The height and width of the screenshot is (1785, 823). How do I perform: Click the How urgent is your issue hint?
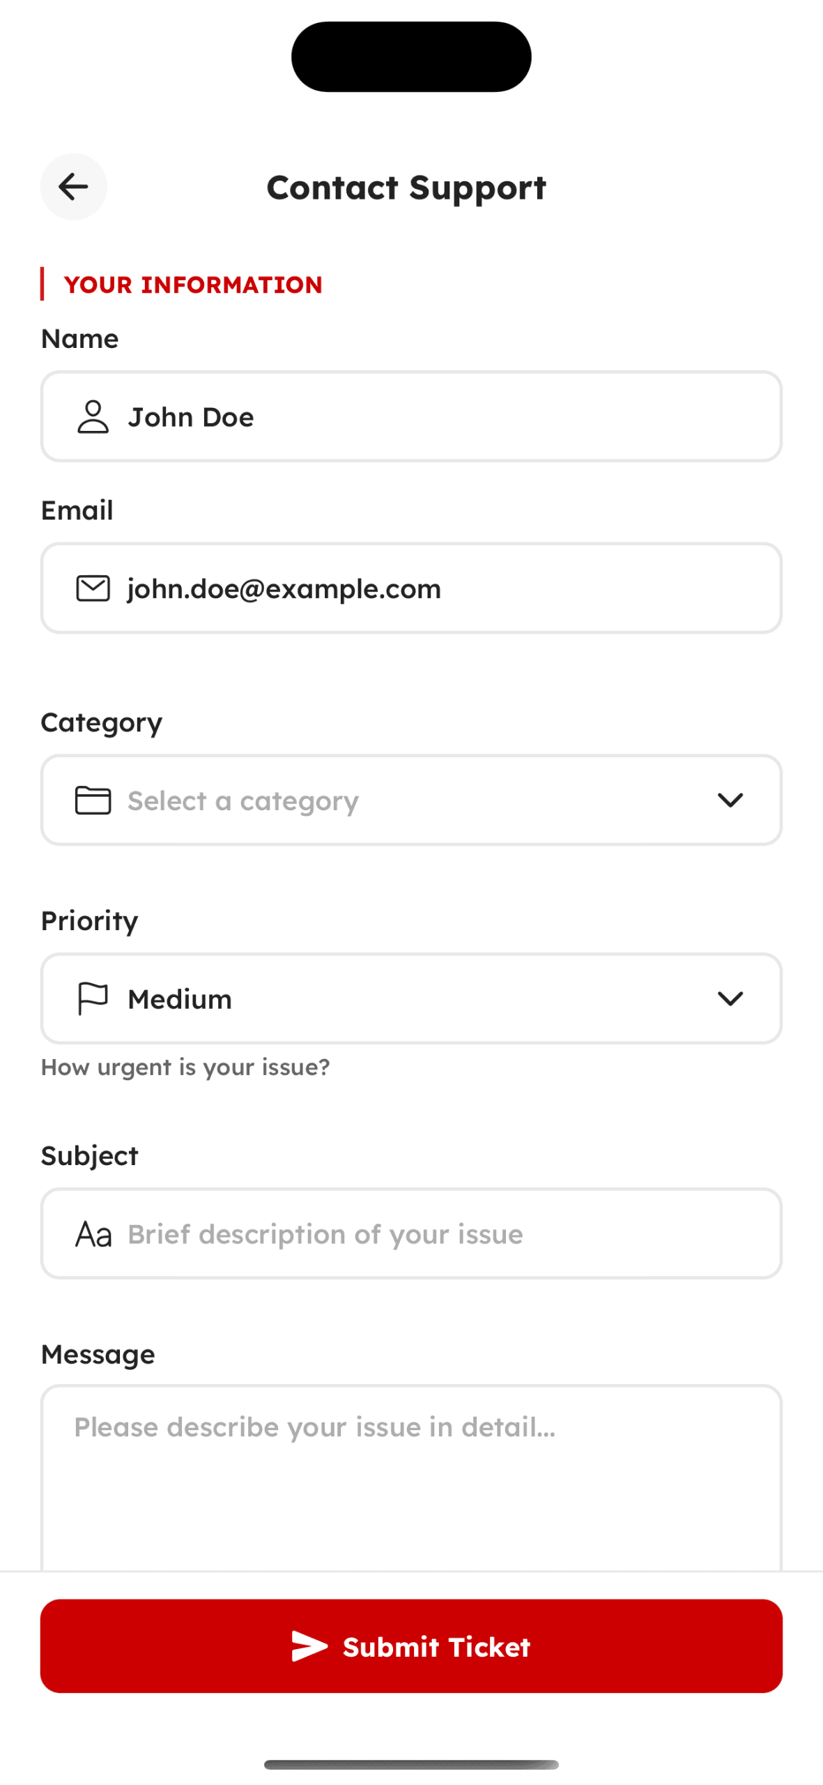coord(185,1067)
